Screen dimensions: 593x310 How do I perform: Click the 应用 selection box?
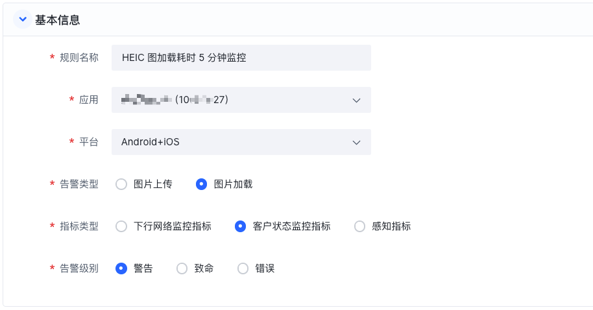(241, 100)
